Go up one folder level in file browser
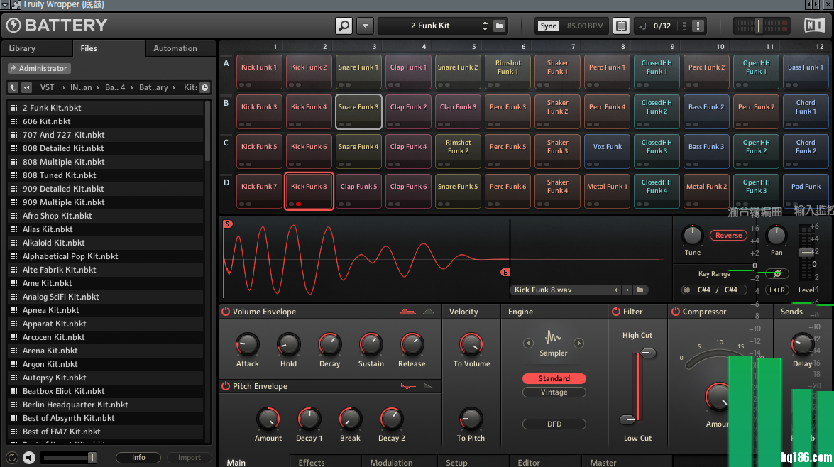The width and height of the screenshot is (834, 467). coord(13,87)
